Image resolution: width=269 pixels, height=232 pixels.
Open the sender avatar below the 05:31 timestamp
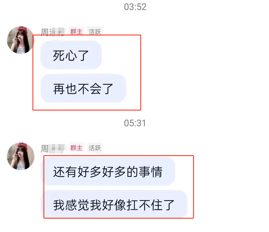coord(21,156)
